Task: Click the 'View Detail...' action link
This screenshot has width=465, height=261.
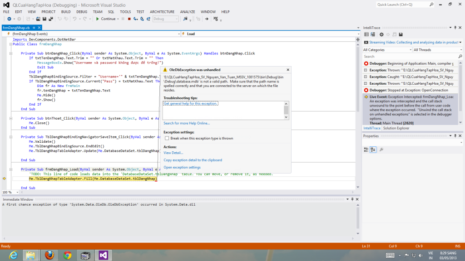Action: click(x=173, y=153)
